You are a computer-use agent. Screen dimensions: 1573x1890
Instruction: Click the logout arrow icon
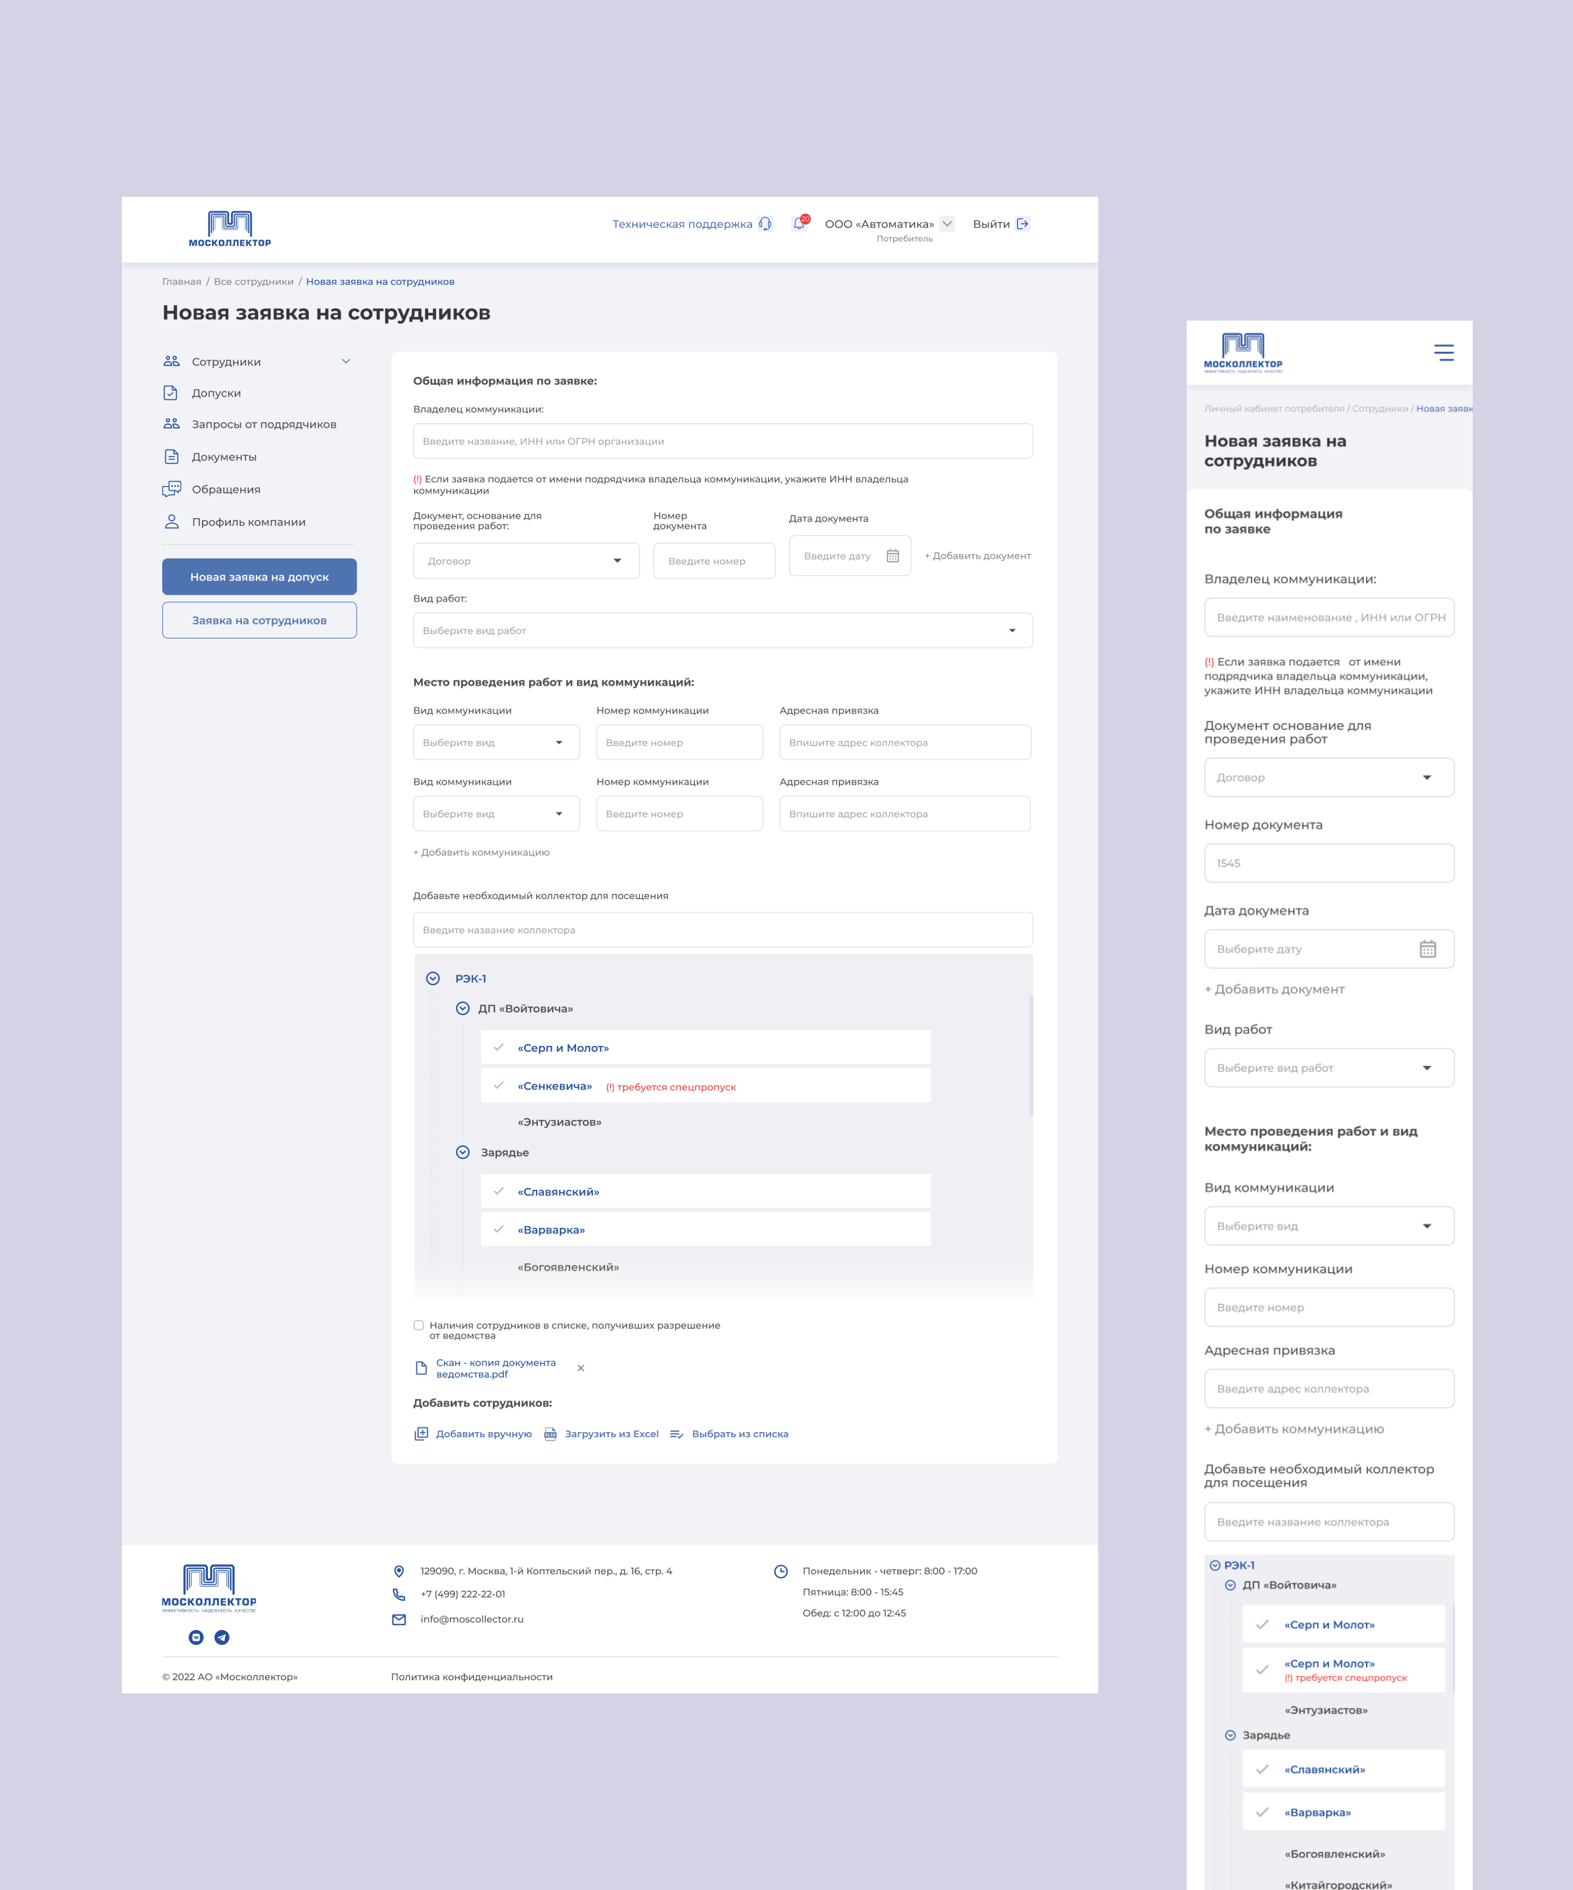coord(1022,224)
